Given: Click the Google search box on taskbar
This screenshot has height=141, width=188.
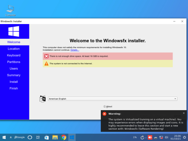Looking at the screenshot, I should click(x=20, y=137).
